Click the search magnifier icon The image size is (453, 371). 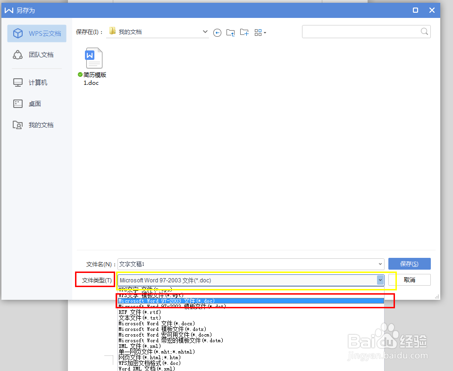424,32
